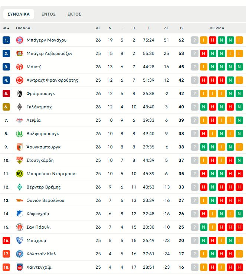246x275 pixels.
Task: Click the Eintracht Frankfurt eagle crest
Action: [20, 80]
